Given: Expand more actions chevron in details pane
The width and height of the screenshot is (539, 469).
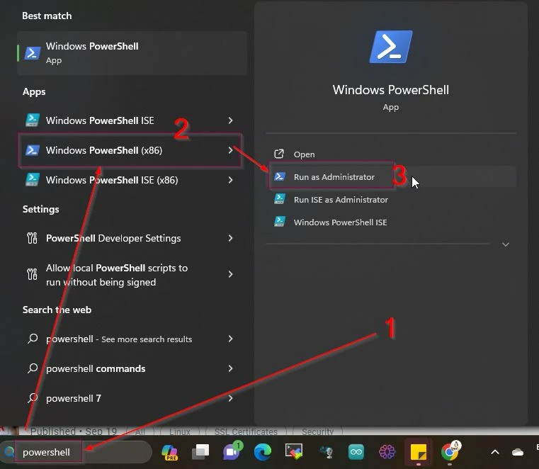Looking at the screenshot, I should (505, 244).
